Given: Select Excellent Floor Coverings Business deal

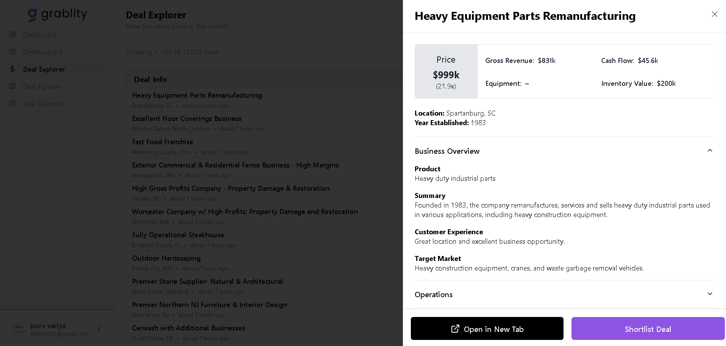Looking at the screenshot, I should [x=187, y=119].
